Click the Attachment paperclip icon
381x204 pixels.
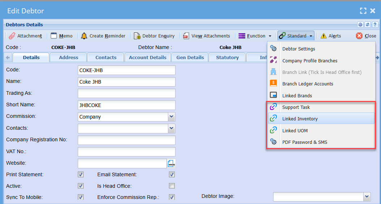click(12, 36)
